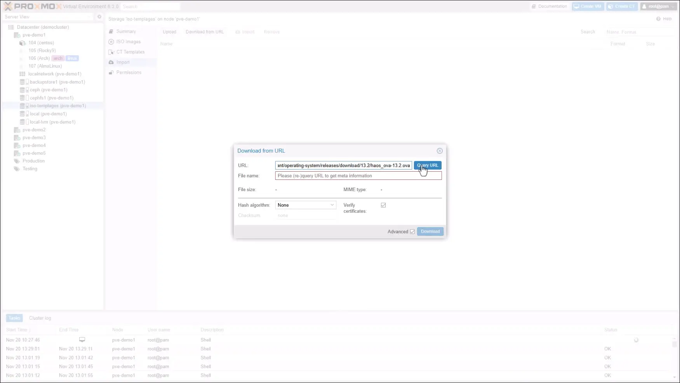Click the Size column header
The height and width of the screenshot is (383, 680).
point(650,44)
